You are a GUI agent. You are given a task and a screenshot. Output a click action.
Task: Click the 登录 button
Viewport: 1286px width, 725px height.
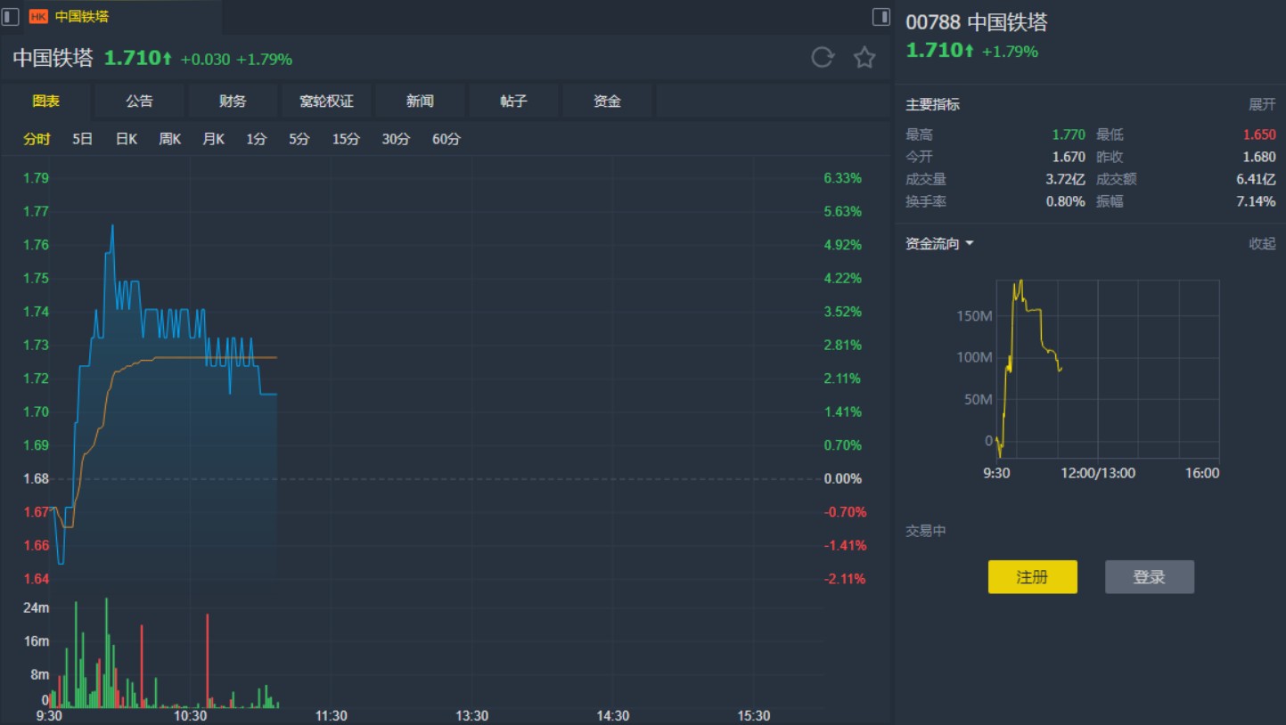tap(1149, 577)
